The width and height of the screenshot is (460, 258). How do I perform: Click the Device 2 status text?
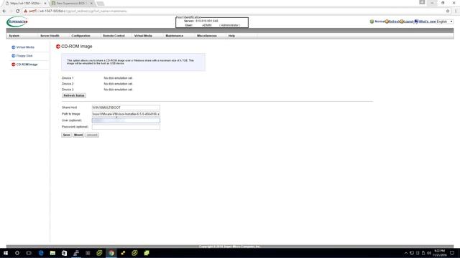pos(118,84)
